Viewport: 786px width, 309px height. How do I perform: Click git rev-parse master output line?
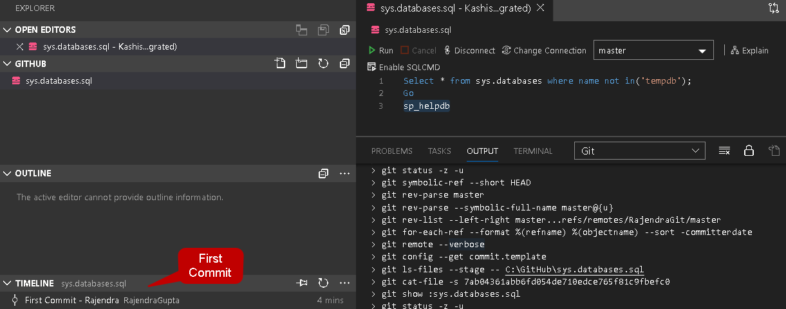tap(433, 195)
